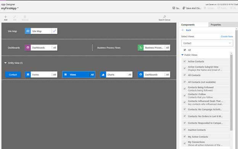Open Search Canvas magnifier icon

click(164, 17)
